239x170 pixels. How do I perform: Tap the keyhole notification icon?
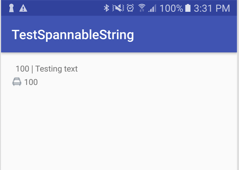click(11, 8)
